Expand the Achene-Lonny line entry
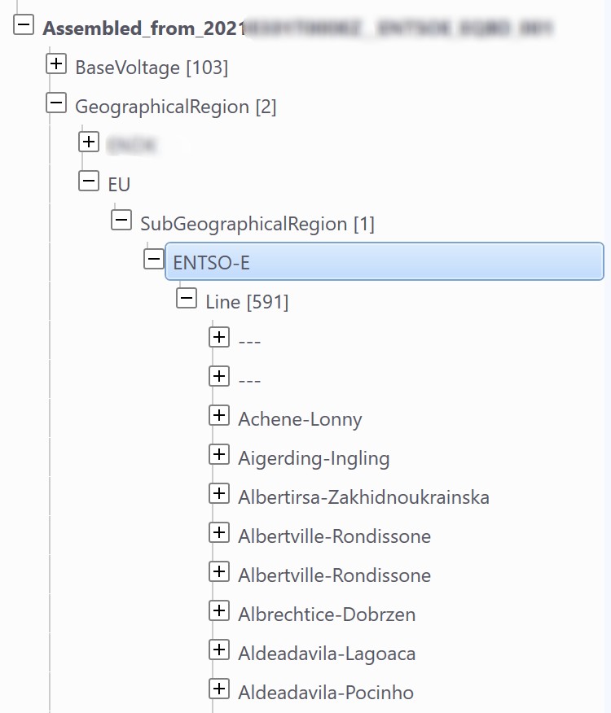Viewport: 611px width, 713px height. pyautogui.click(x=219, y=415)
